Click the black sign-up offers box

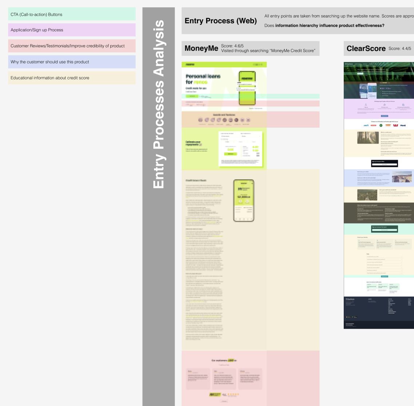coord(385,163)
